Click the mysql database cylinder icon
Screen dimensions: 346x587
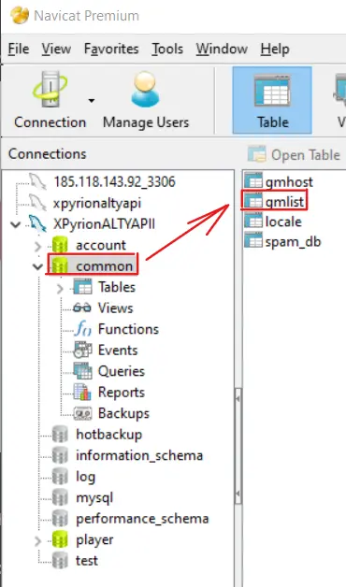click(60, 497)
